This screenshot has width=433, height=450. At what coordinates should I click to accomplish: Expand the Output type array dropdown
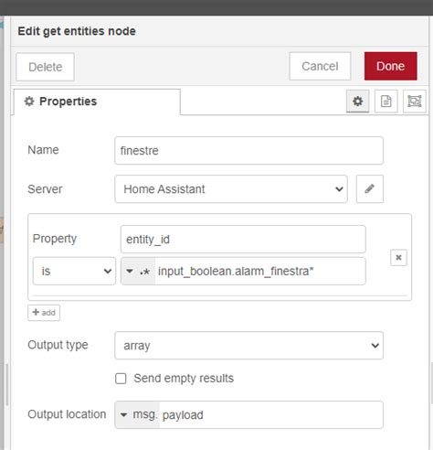click(x=248, y=346)
